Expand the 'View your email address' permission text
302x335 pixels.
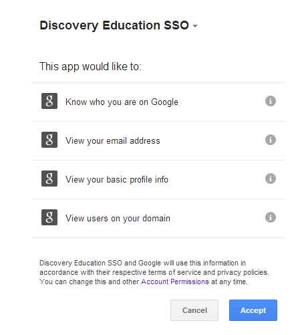click(x=113, y=141)
